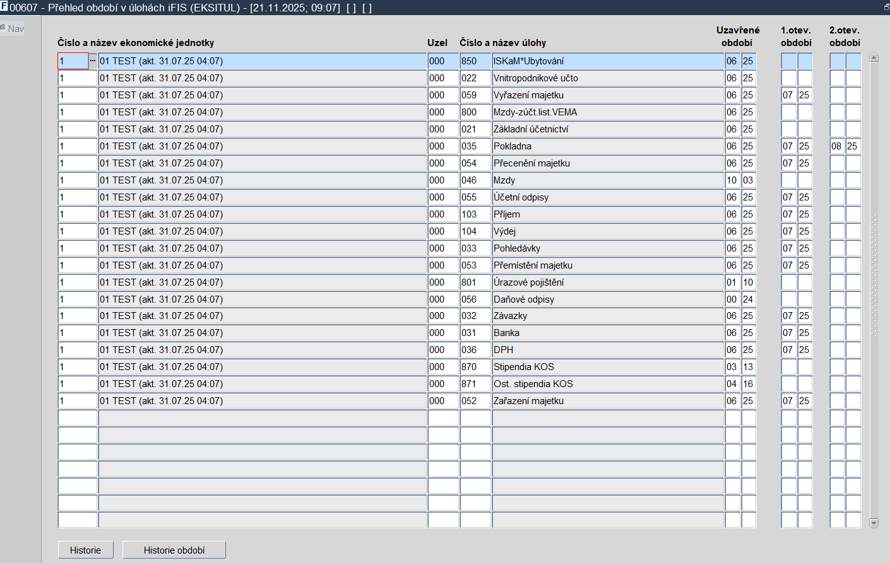Select closed period month 01 in Úrazové pojištění row
Image resolution: width=890 pixels, height=563 pixels.
click(732, 282)
